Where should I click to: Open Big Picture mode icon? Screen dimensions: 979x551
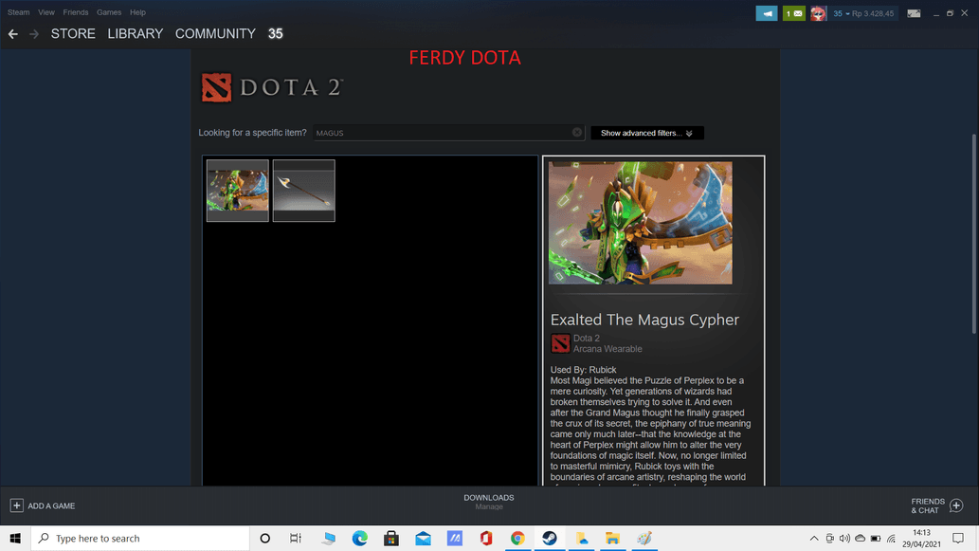pyautogui.click(x=914, y=13)
